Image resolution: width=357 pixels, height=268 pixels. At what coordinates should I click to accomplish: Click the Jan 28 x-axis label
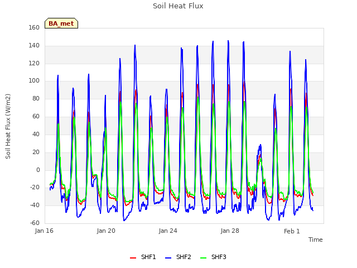click(x=230, y=231)
